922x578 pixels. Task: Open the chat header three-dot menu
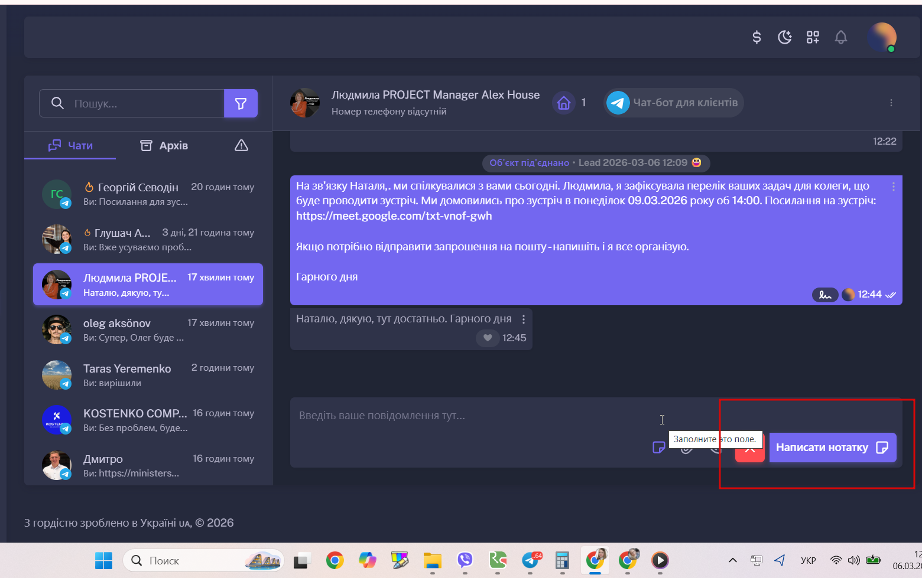click(891, 103)
